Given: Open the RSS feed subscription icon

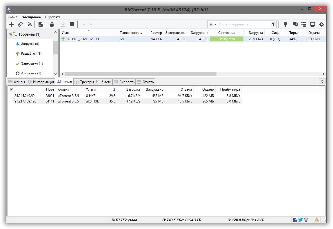Looking at the screenshot, I should click(x=30, y=24).
